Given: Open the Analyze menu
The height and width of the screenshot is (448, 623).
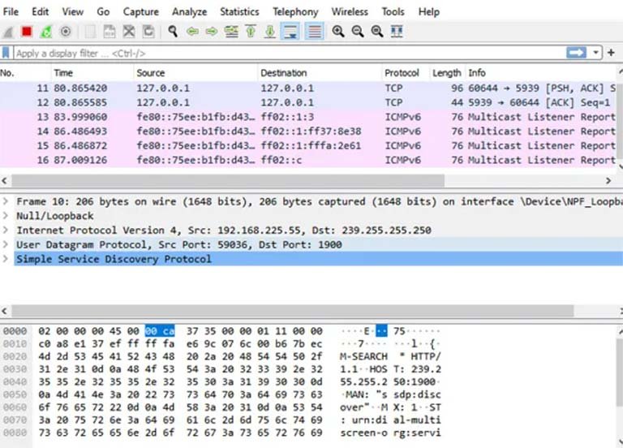Looking at the screenshot, I should point(189,12).
